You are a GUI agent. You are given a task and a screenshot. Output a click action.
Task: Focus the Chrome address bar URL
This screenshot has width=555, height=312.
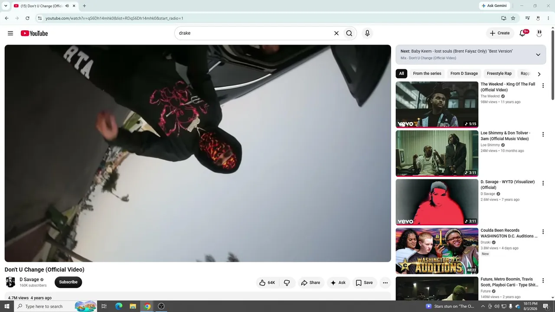click(x=114, y=18)
